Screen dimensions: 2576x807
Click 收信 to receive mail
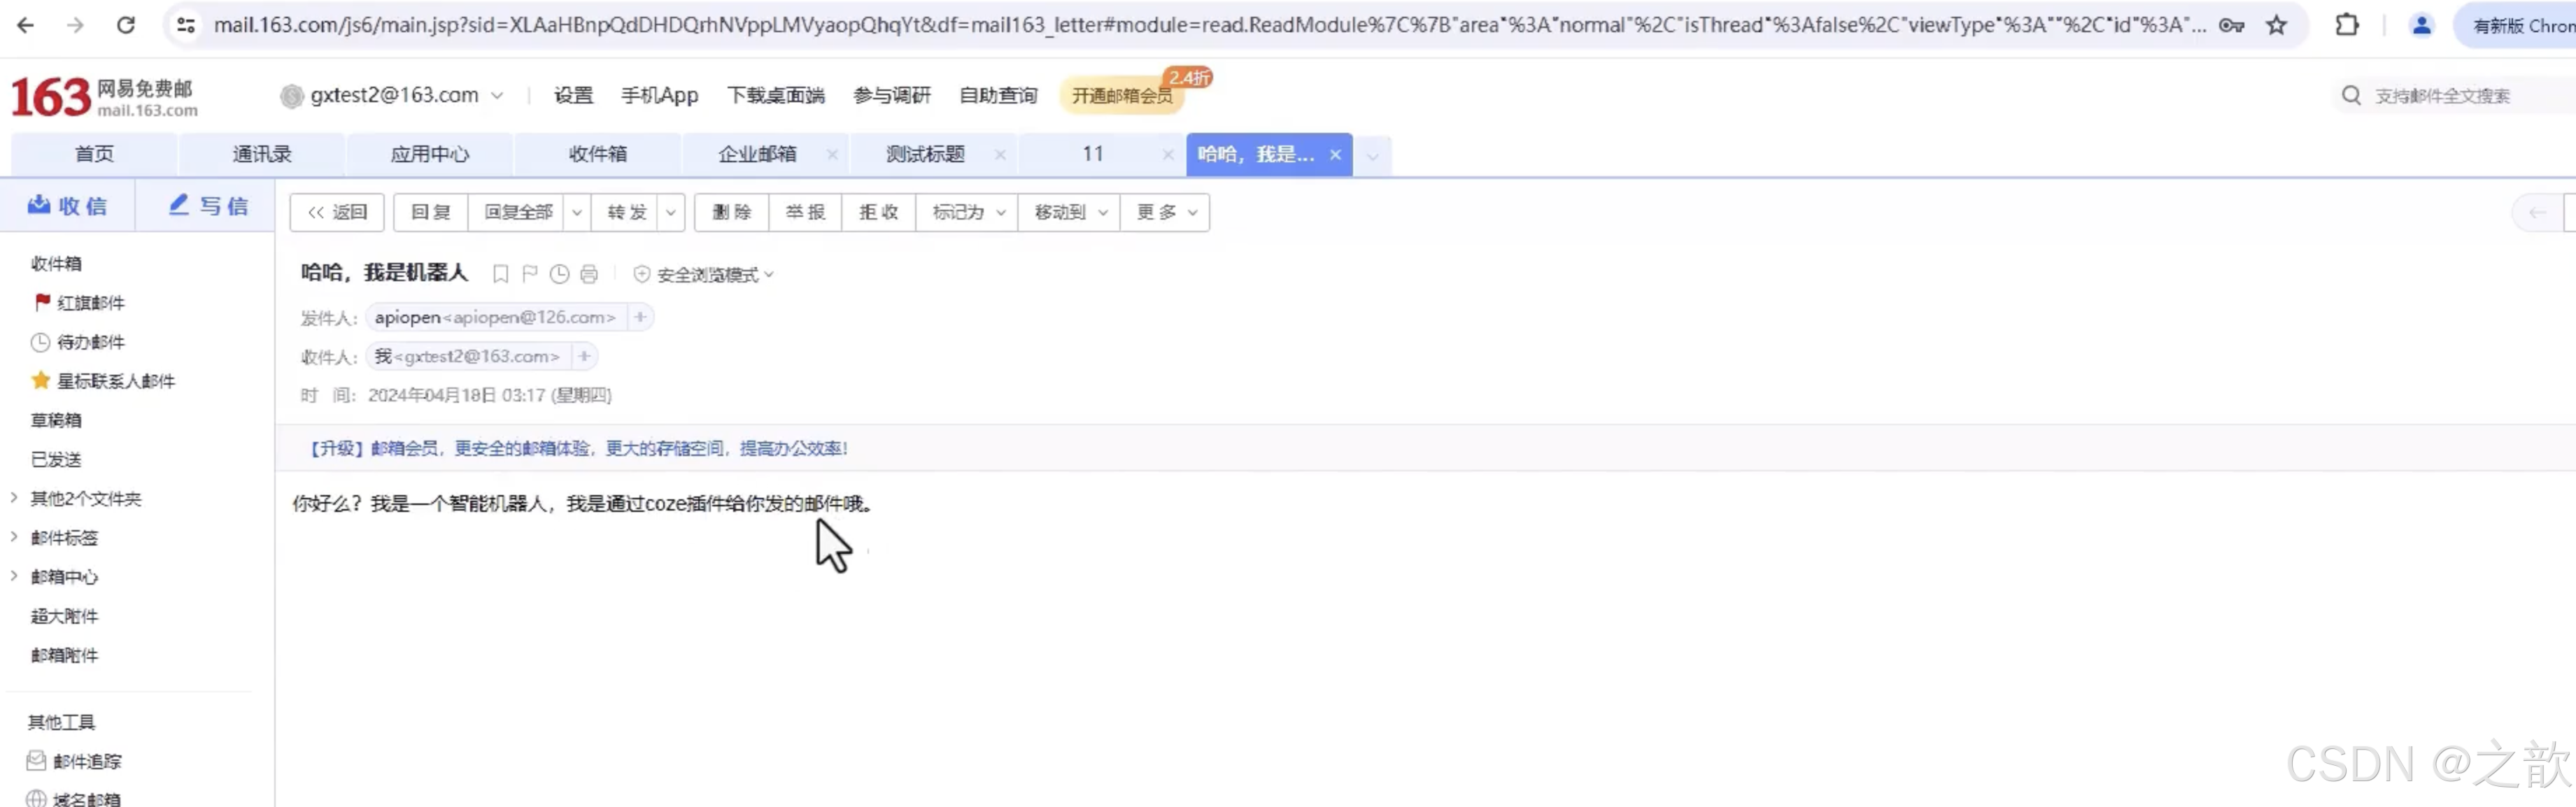(67, 206)
